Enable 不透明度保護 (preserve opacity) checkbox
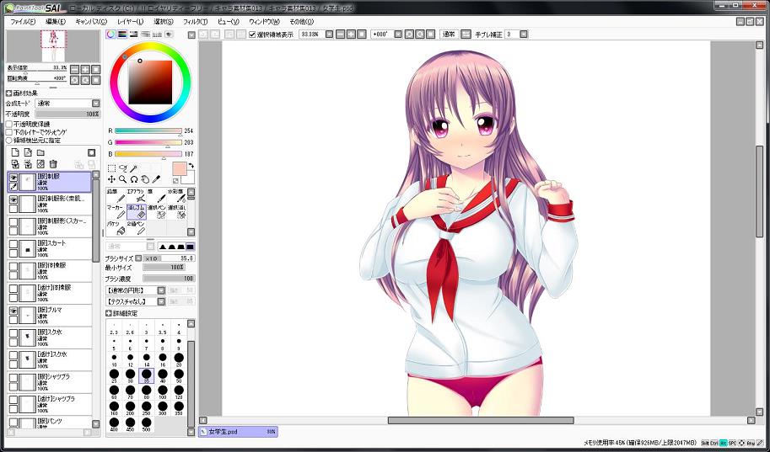Screen dimensions: 770x452 9,125
